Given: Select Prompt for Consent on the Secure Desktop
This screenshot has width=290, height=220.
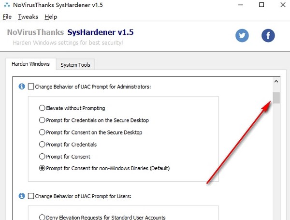Looking at the screenshot, I should (x=42, y=132).
